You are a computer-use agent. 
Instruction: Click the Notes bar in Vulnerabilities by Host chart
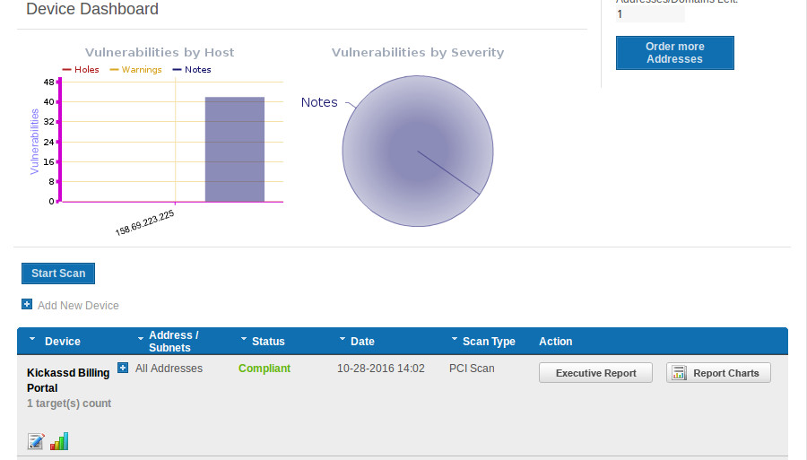coord(235,149)
